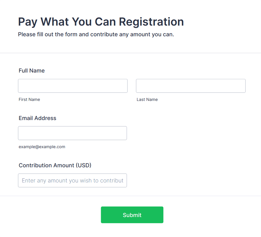Screen dimensions: 261x237
Task: Click the example@example.com hint text
Action: (42, 147)
